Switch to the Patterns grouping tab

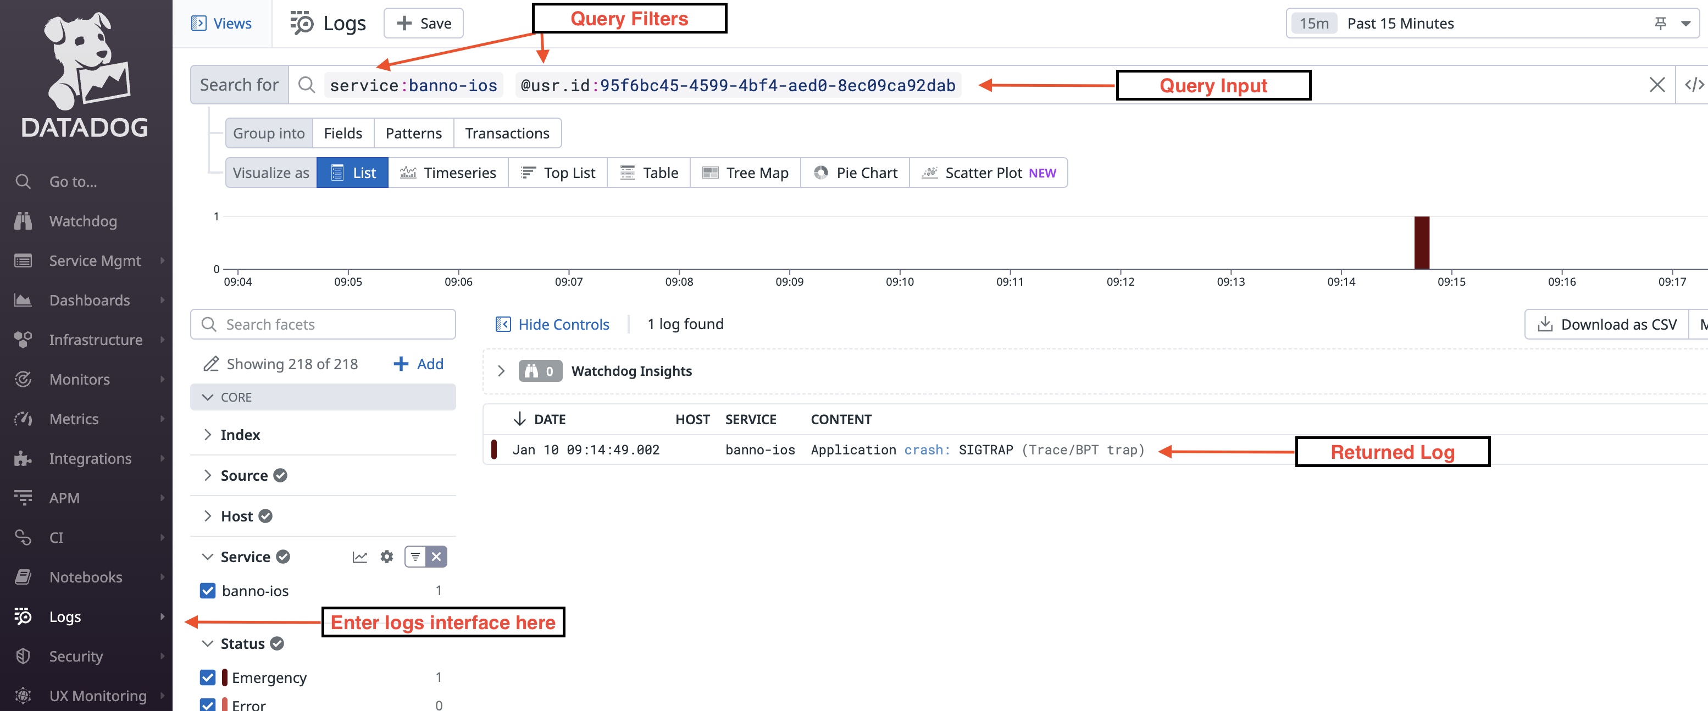413,132
